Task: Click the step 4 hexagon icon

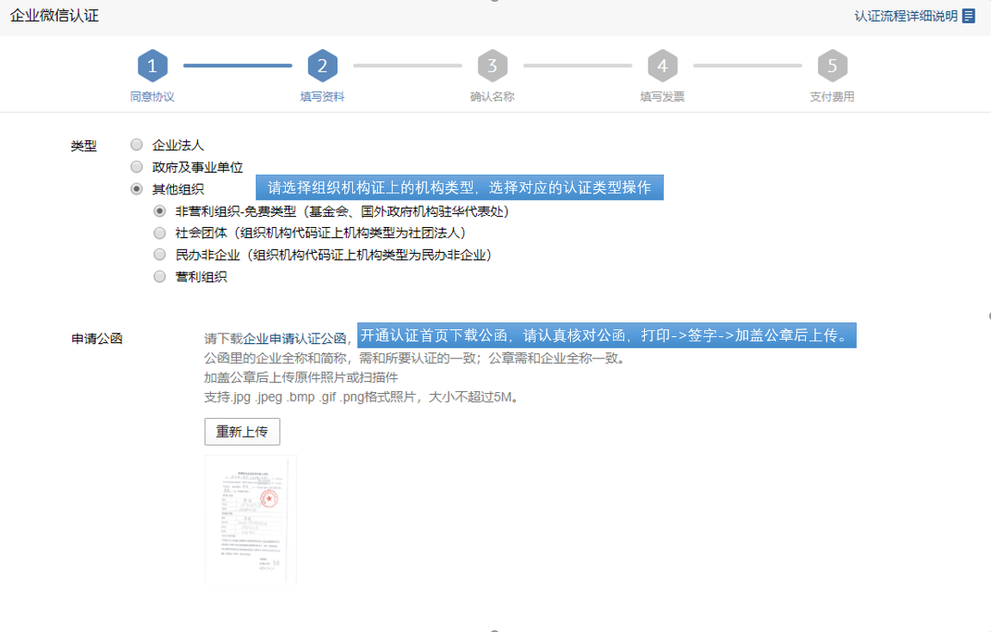Action: pyautogui.click(x=662, y=65)
